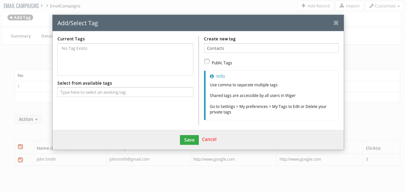
Task: Click the Add/Select Tag dialog title
Action: (78, 23)
